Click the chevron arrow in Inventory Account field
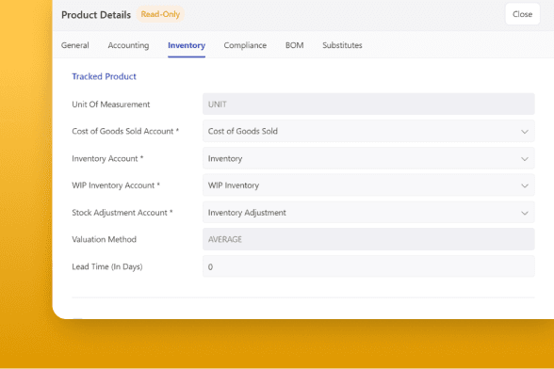The height and width of the screenshot is (369, 554). (x=524, y=159)
